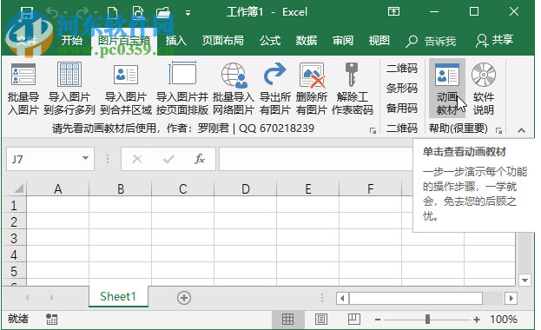Open the 帮助(很重要) group dialog launcher
Screen dimensions: 541x330
pyautogui.click(x=498, y=130)
